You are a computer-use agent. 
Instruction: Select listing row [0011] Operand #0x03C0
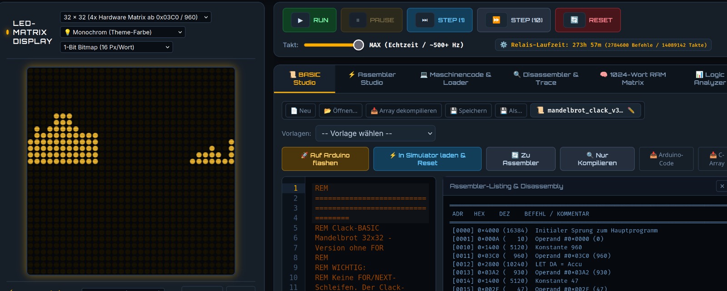pyautogui.click(x=532, y=256)
